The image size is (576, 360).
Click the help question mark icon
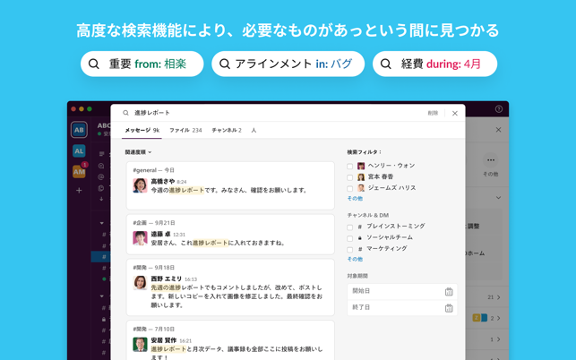pyautogui.click(x=499, y=109)
